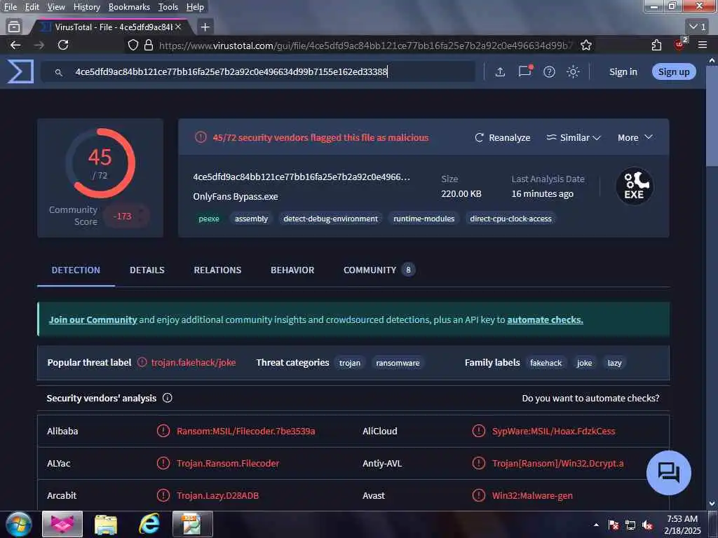Click the Sign in link
Image resolution: width=718 pixels, height=538 pixels.
click(623, 72)
